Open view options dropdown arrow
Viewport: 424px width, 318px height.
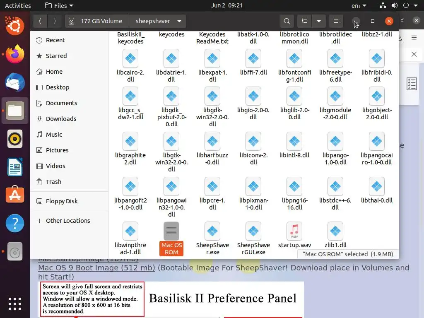[319, 21]
